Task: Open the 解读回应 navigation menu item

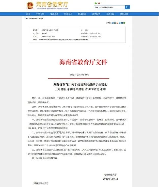Action: (x=82, y=14)
